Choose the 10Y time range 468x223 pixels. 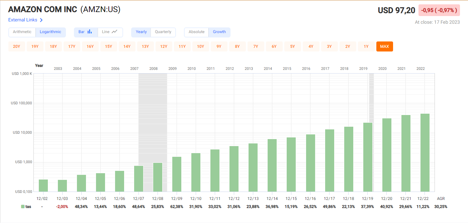(200, 46)
